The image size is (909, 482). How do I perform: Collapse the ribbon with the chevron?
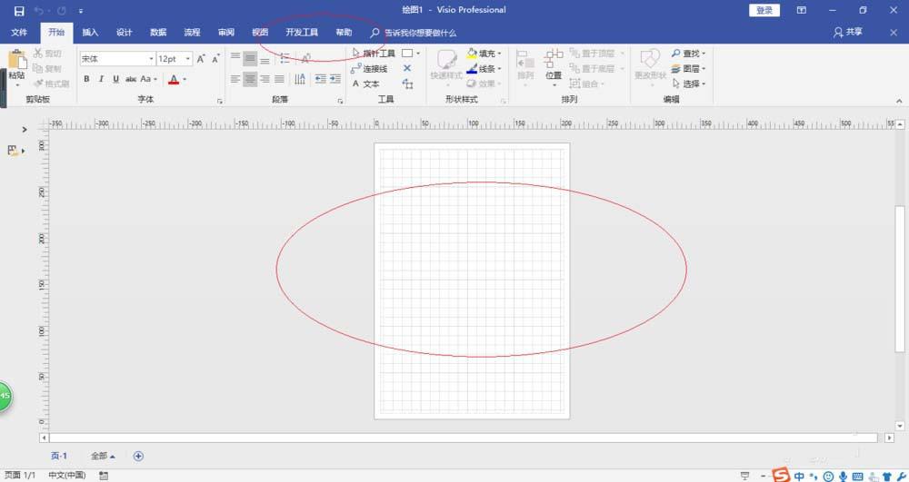coord(899,101)
